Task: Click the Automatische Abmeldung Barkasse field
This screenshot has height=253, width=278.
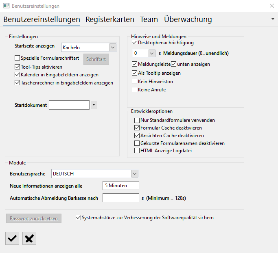Action: (121, 198)
